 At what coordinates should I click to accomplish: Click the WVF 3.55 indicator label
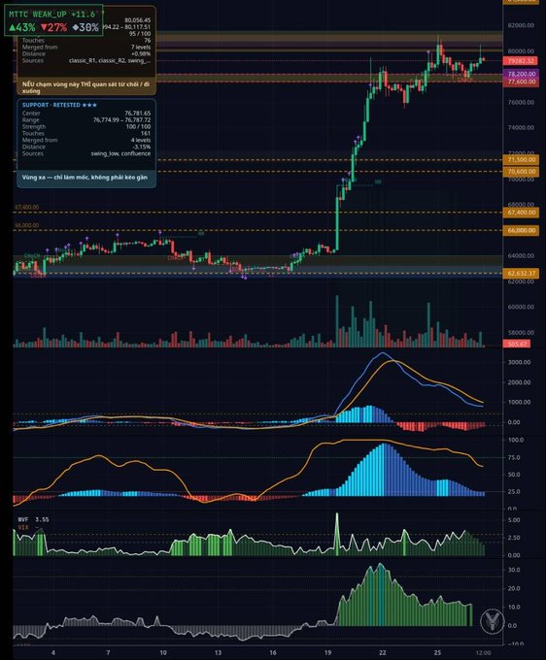click(x=33, y=519)
